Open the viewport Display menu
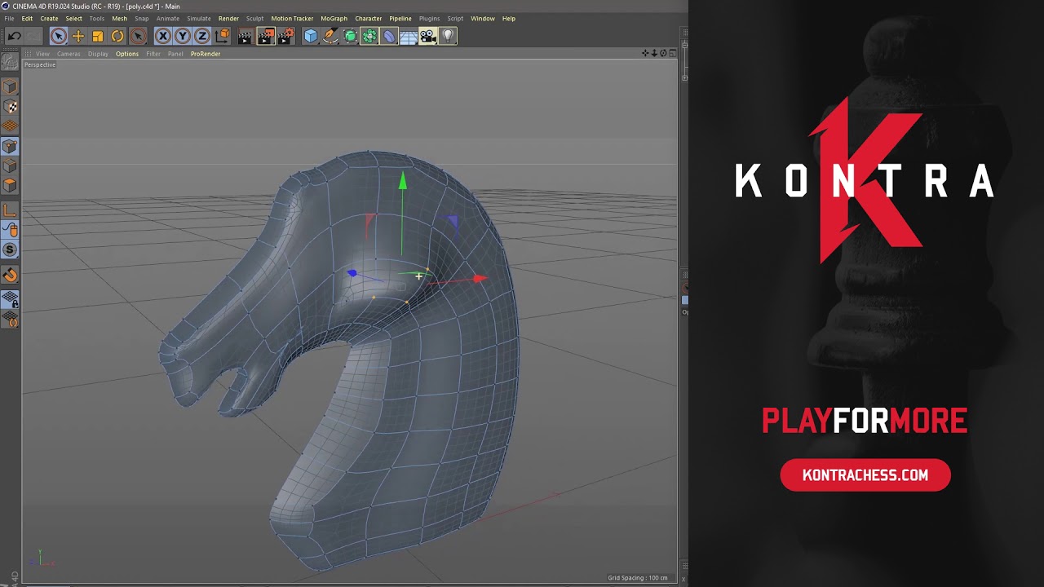 coord(98,54)
